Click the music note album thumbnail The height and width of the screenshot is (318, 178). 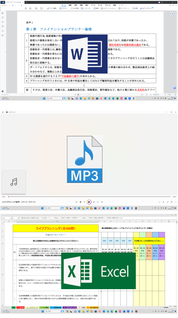[14, 182]
